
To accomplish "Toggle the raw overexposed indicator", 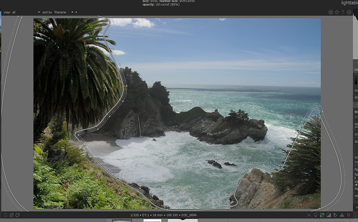I will [322, 215].
